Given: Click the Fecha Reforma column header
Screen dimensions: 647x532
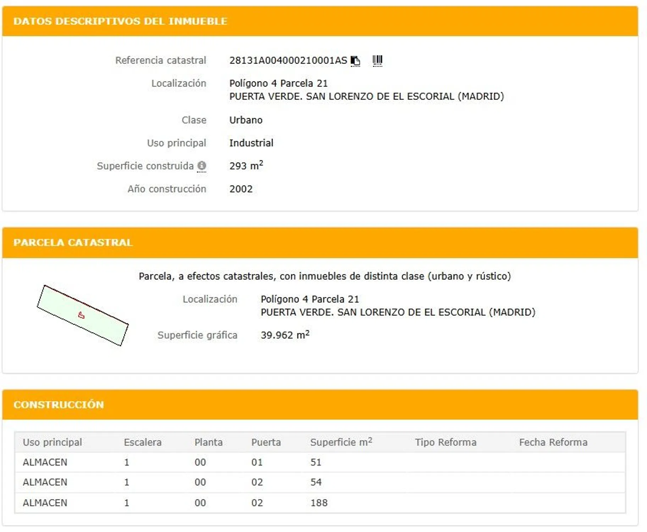Looking at the screenshot, I should 553,442.
